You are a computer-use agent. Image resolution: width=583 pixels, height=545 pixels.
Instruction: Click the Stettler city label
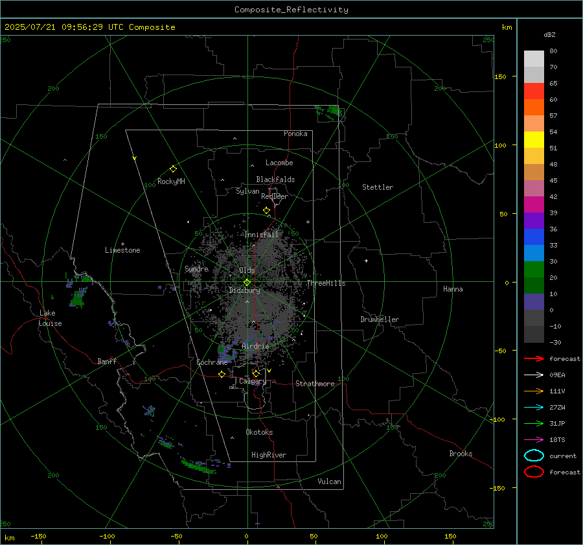[x=378, y=187]
